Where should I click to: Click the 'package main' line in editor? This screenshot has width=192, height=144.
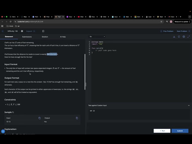pyautogui.click(x=97, y=42)
